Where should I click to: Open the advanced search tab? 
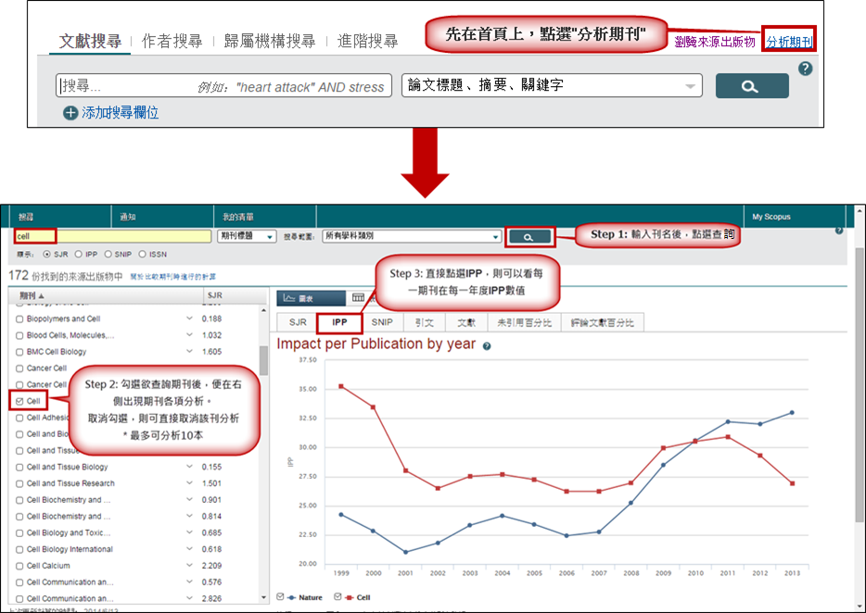click(x=367, y=41)
